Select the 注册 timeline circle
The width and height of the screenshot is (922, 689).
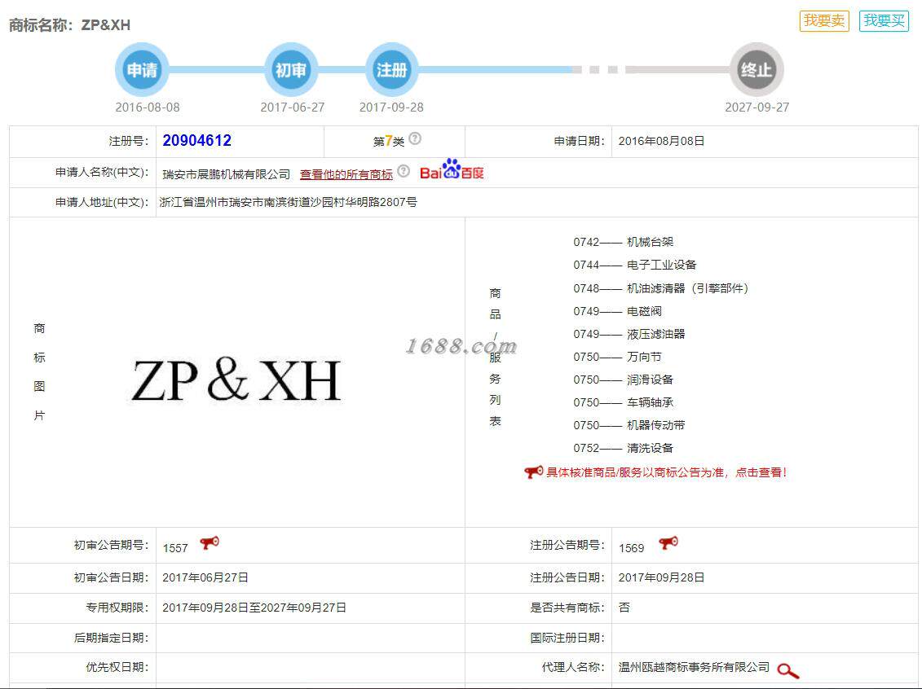click(x=391, y=70)
